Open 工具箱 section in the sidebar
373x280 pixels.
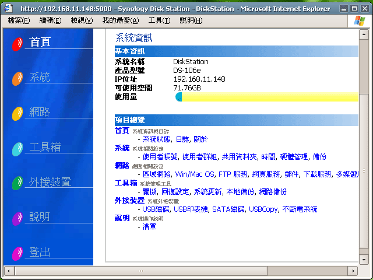(x=45, y=147)
